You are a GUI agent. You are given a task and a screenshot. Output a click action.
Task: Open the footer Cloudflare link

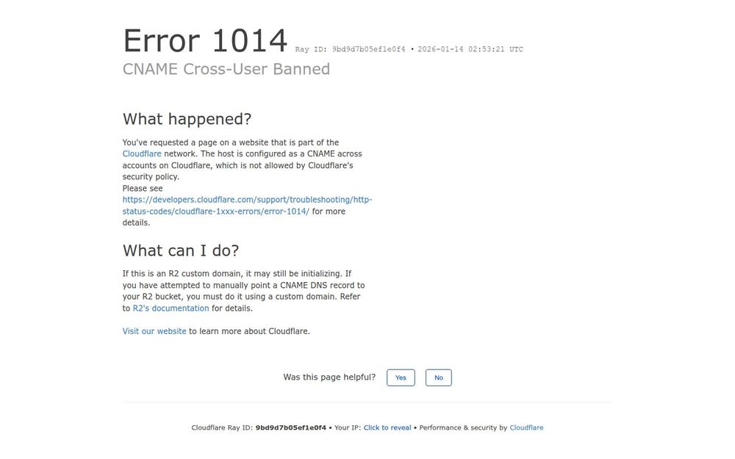point(526,428)
